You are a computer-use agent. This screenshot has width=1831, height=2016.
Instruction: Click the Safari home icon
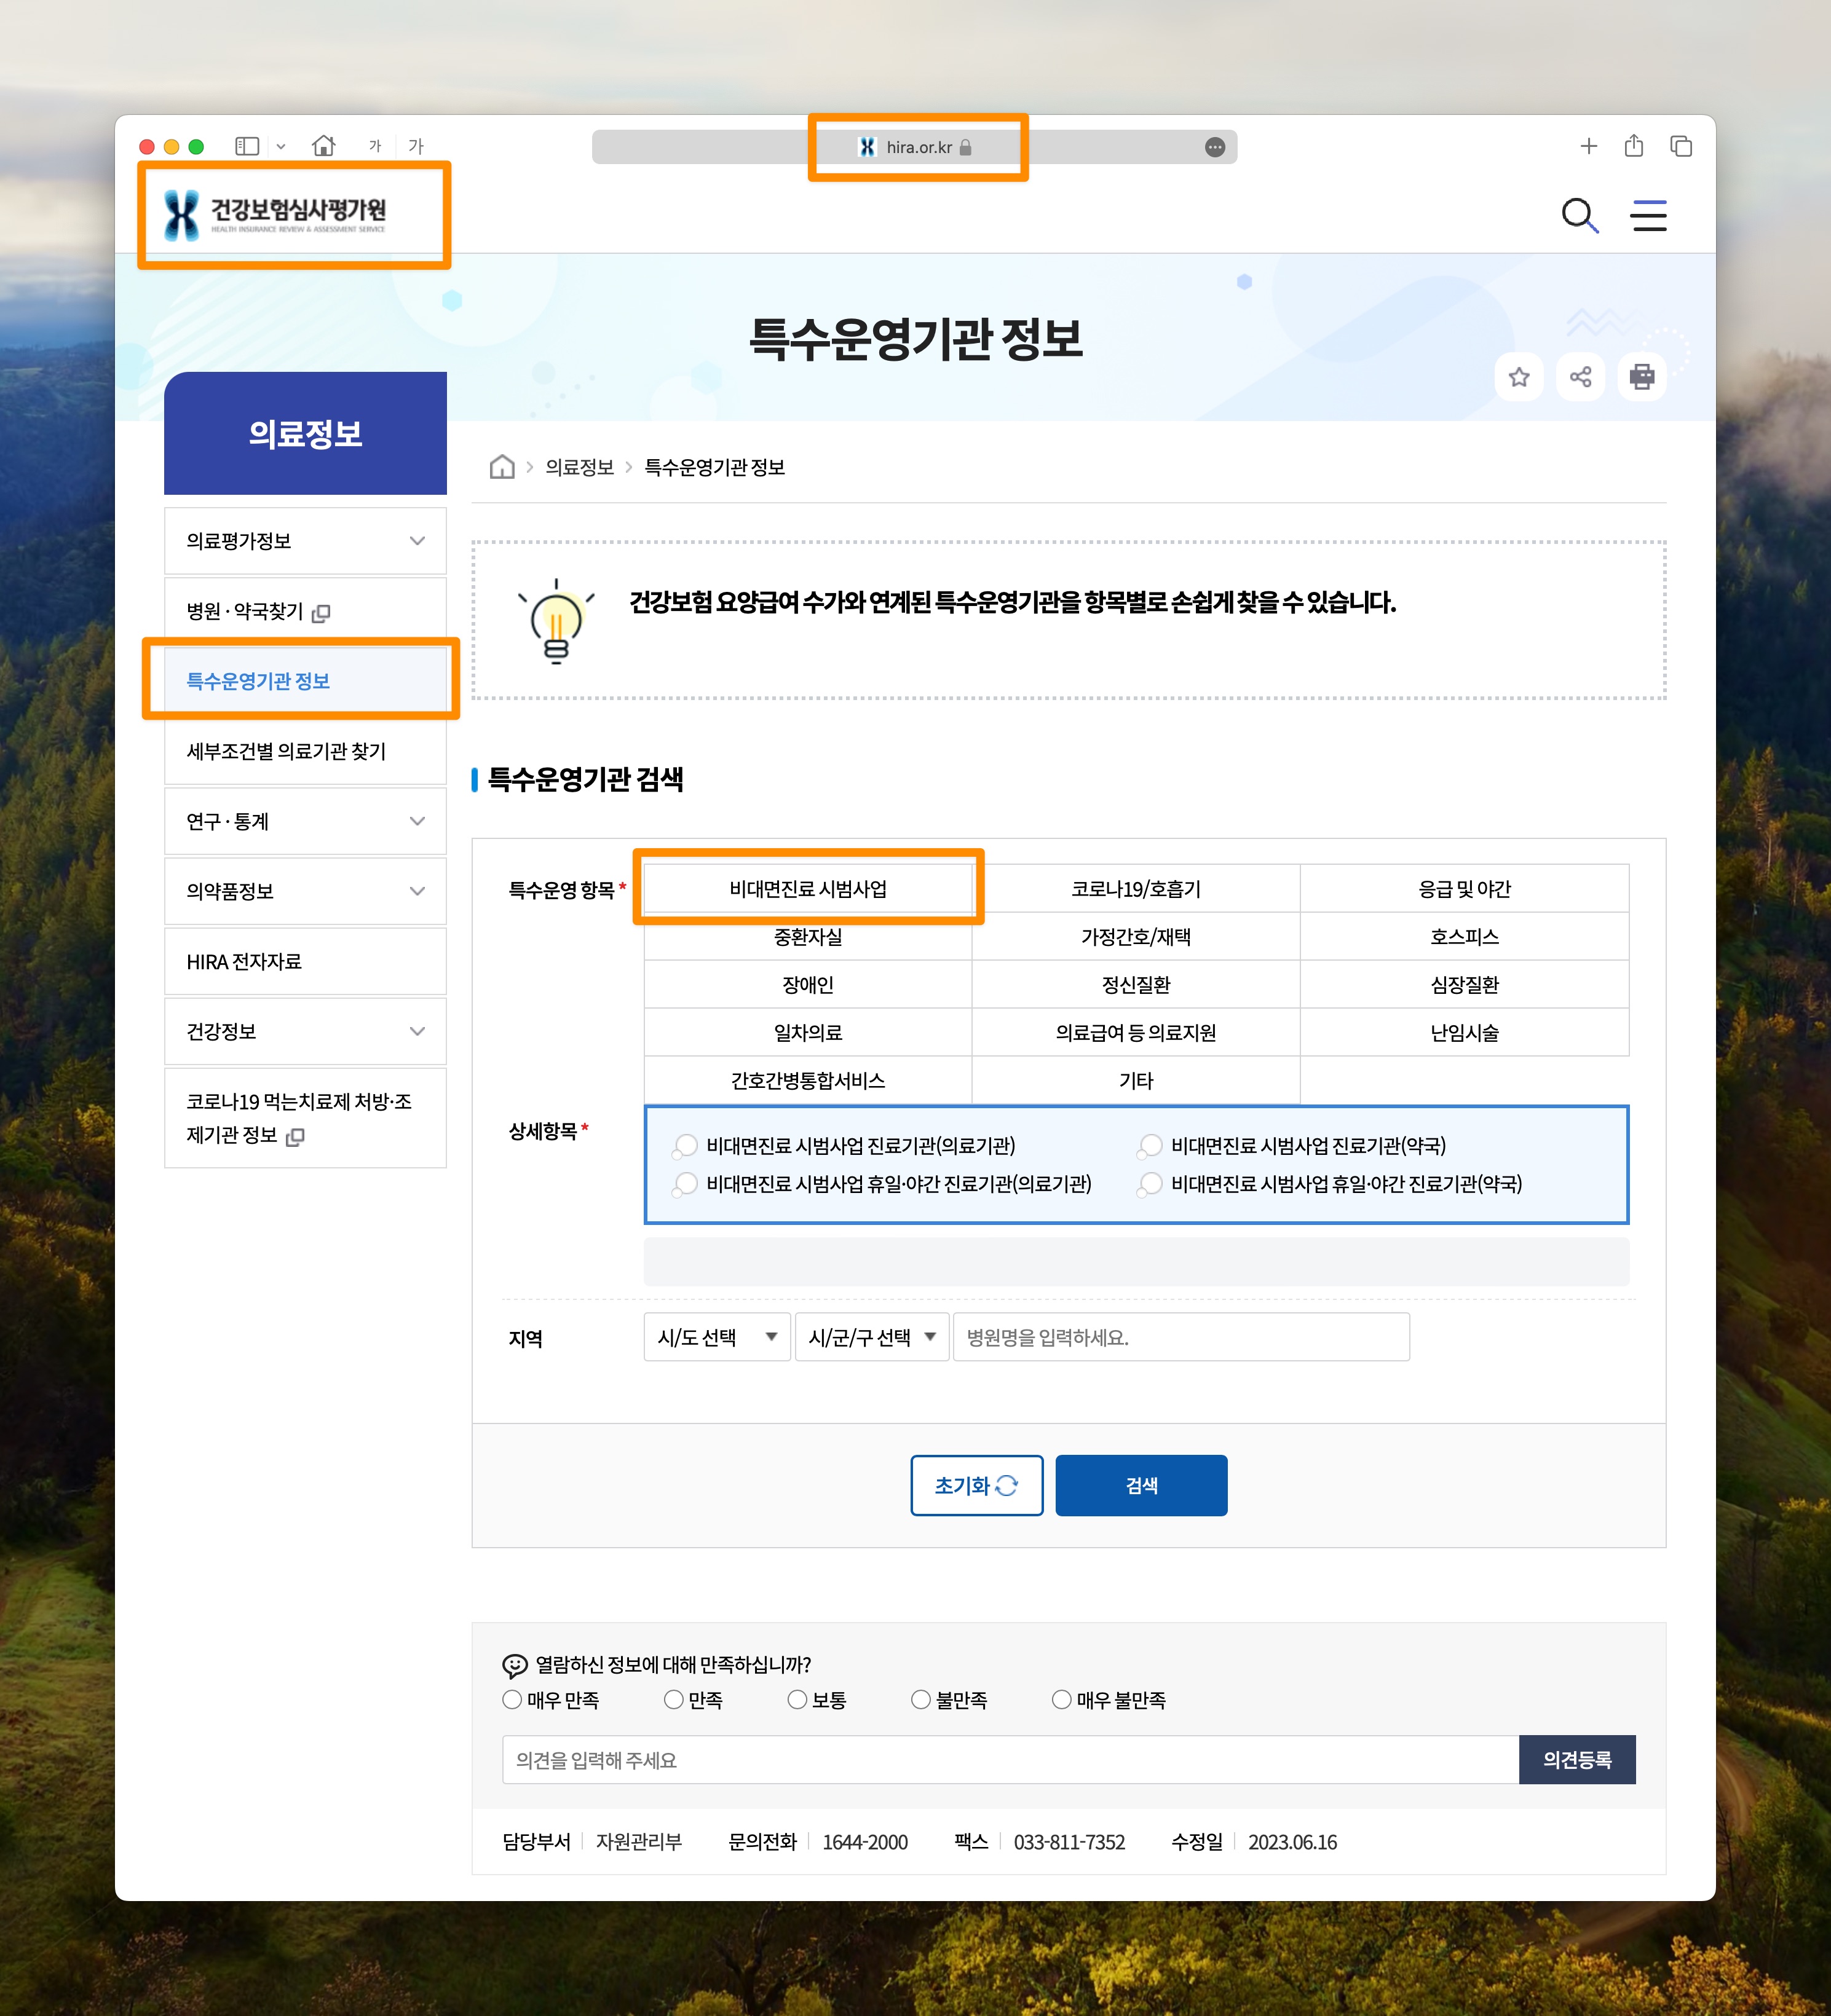point(323,146)
